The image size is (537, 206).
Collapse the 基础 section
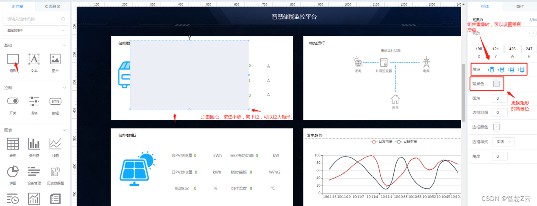[x=64, y=45]
